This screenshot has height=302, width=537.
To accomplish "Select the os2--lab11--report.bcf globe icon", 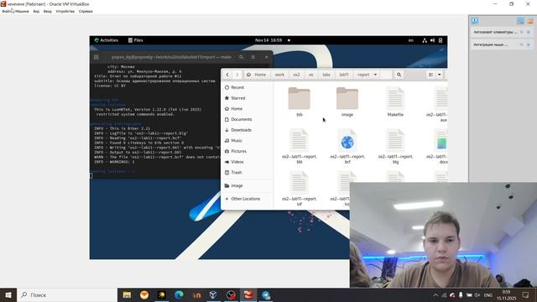I will [347, 140].
